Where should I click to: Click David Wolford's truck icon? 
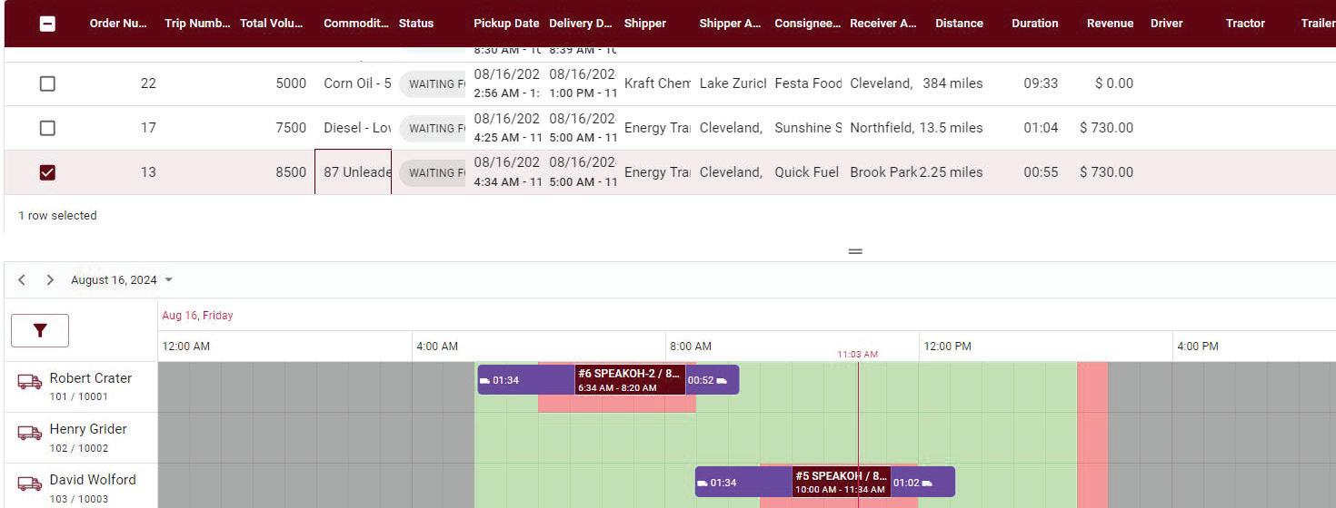(x=30, y=484)
